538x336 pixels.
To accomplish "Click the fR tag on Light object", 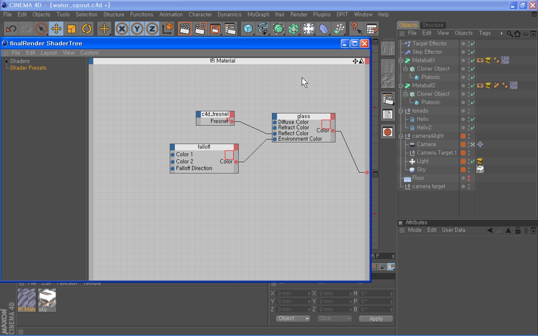I will click(x=480, y=161).
